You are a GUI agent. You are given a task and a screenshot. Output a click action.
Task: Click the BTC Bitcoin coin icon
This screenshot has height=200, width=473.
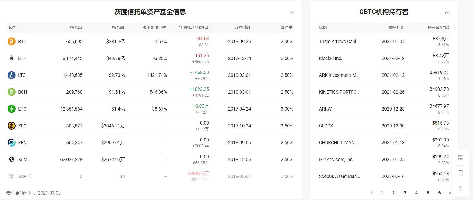click(x=11, y=41)
